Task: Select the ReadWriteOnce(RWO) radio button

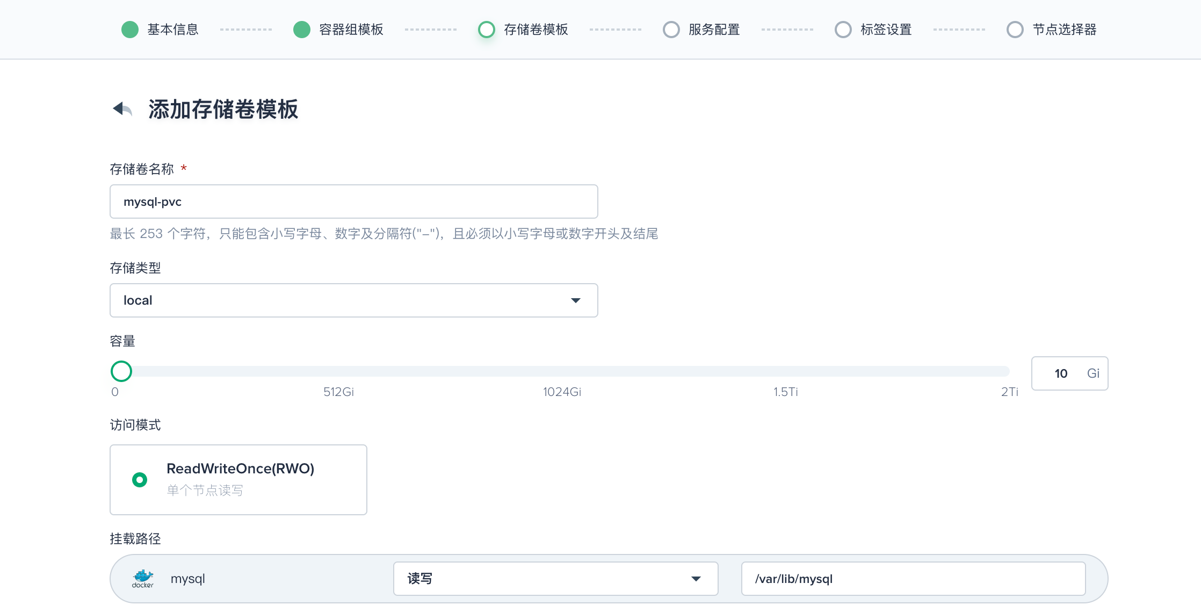Action: click(140, 480)
